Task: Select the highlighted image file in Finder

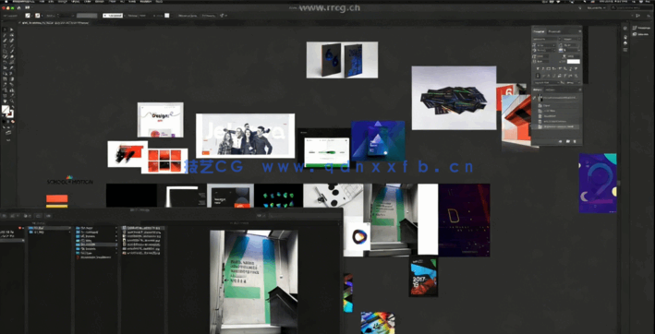Action: pyautogui.click(x=143, y=228)
